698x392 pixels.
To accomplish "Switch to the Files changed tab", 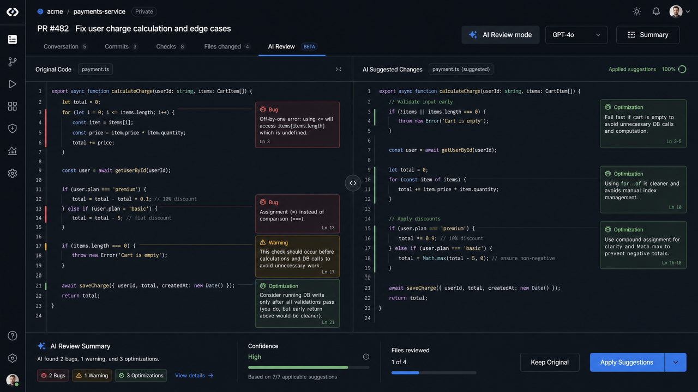I will click(227, 46).
